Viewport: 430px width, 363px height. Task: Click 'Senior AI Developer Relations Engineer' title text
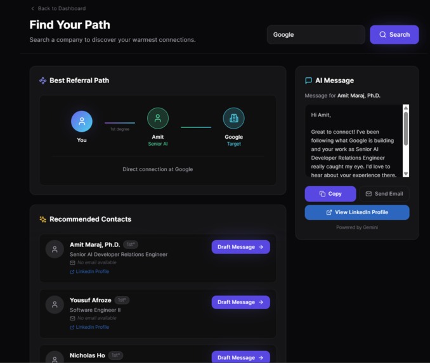pyautogui.click(x=119, y=255)
